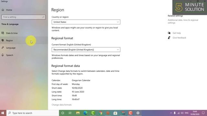The width and height of the screenshot is (207, 116).
Task: Click the Find a setting search box
Action: pyautogui.click(x=24, y=17)
